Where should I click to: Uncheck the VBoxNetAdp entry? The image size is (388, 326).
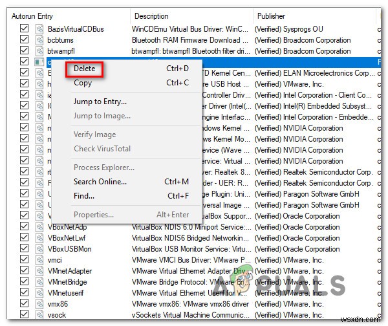25,226
